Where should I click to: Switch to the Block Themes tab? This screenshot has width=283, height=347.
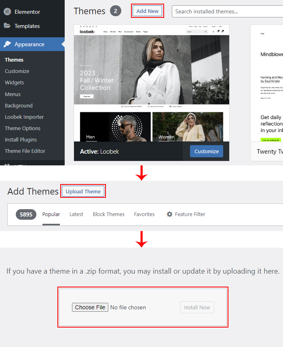(108, 214)
